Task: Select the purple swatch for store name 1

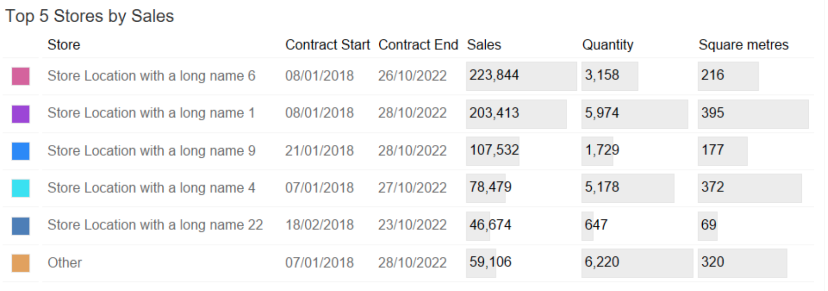Action: click(21, 114)
